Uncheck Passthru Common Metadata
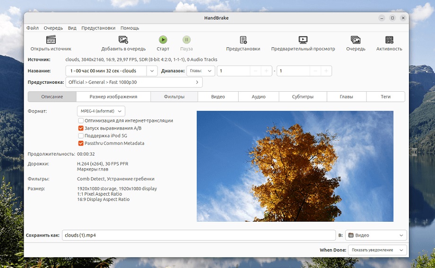 [x=81, y=143]
